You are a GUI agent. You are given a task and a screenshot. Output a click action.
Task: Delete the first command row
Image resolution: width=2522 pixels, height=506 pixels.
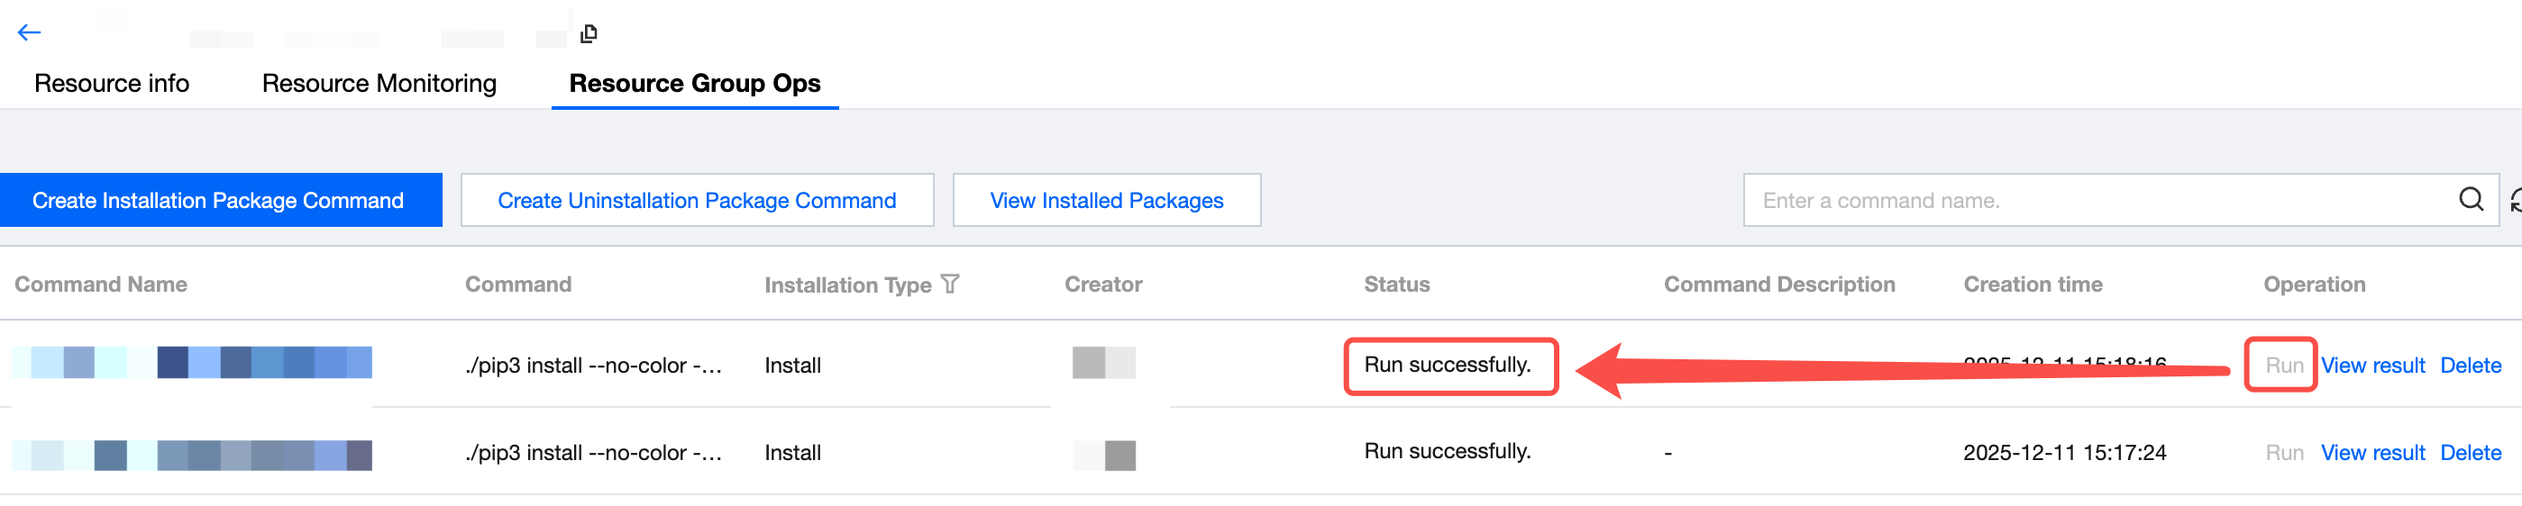[x=2470, y=365]
